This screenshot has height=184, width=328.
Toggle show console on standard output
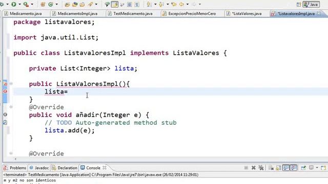pos(286,168)
